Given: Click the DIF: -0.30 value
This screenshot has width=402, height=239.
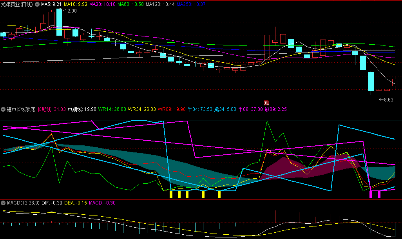Looking at the screenshot, I should pyautogui.click(x=52, y=203).
